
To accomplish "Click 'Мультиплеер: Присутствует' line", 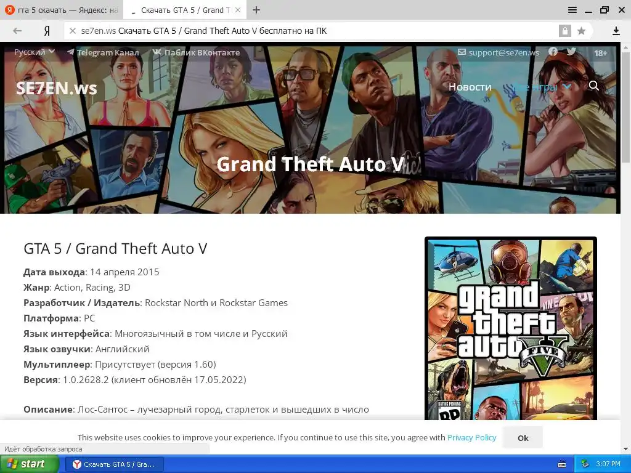I will click(120, 365).
